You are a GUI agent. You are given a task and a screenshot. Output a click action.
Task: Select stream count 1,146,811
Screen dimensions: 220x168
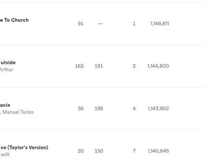(x=160, y=24)
